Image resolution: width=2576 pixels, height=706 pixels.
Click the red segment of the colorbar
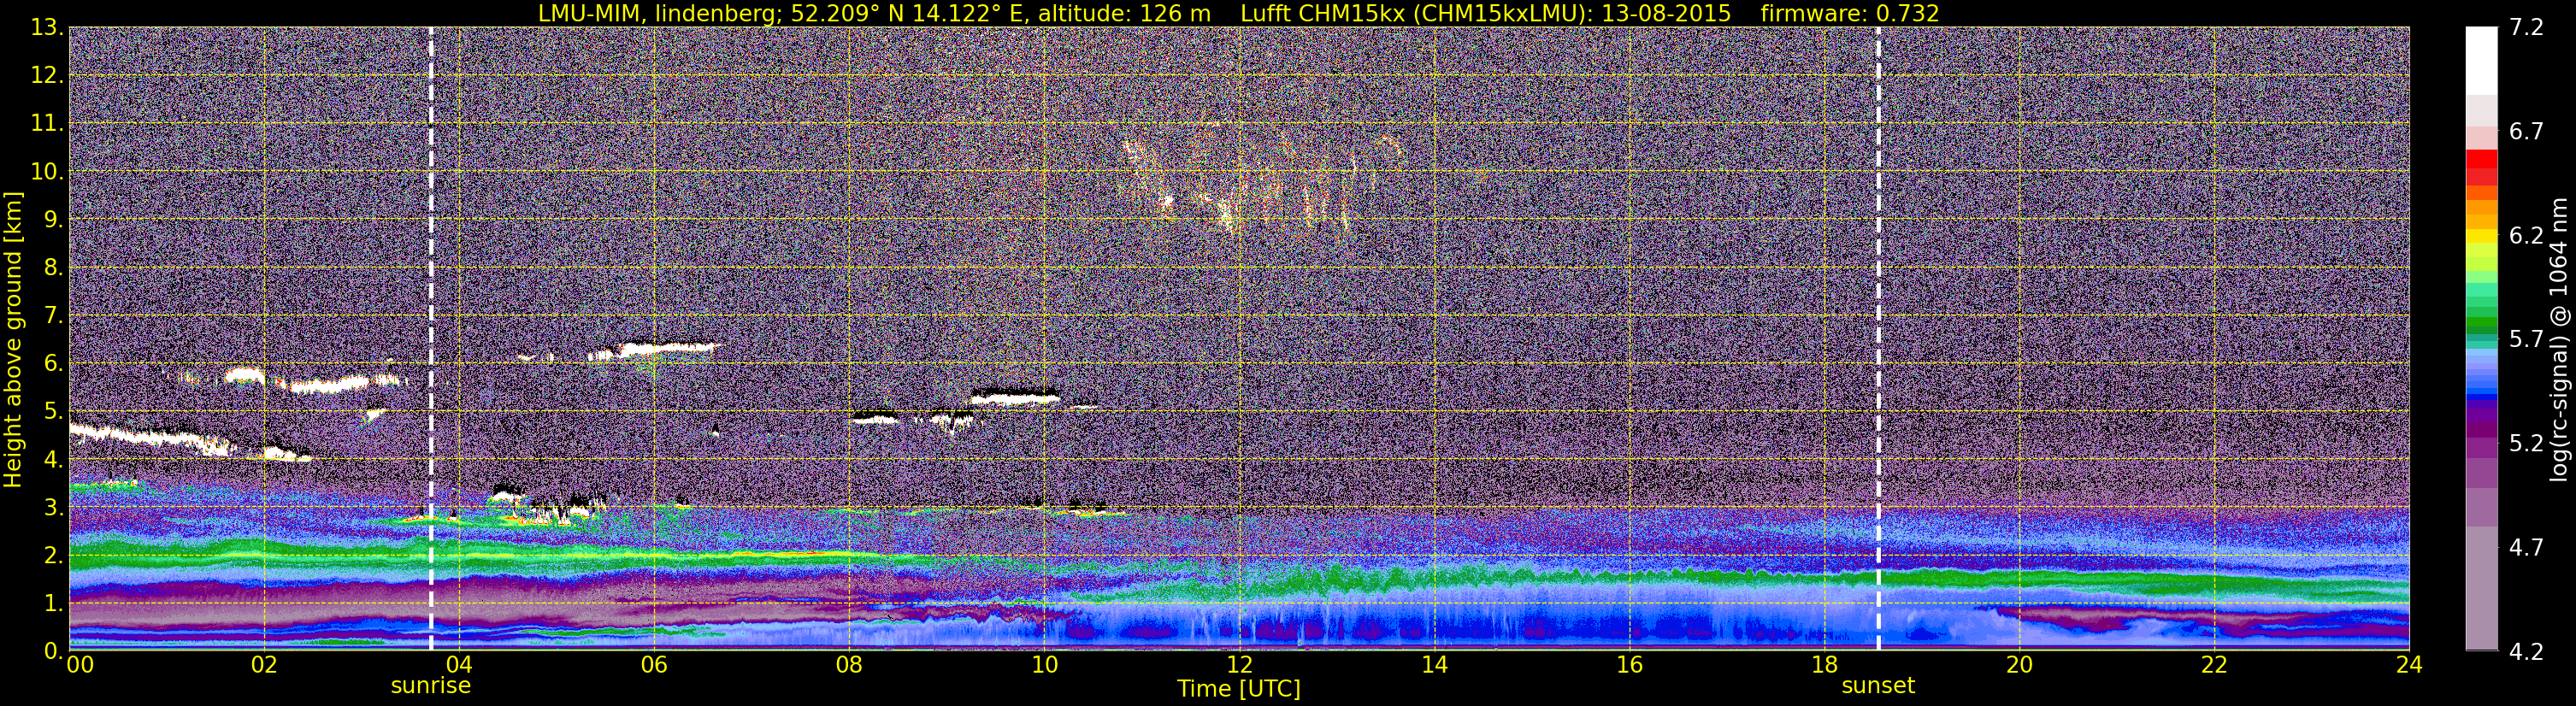tap(2481, 158)
